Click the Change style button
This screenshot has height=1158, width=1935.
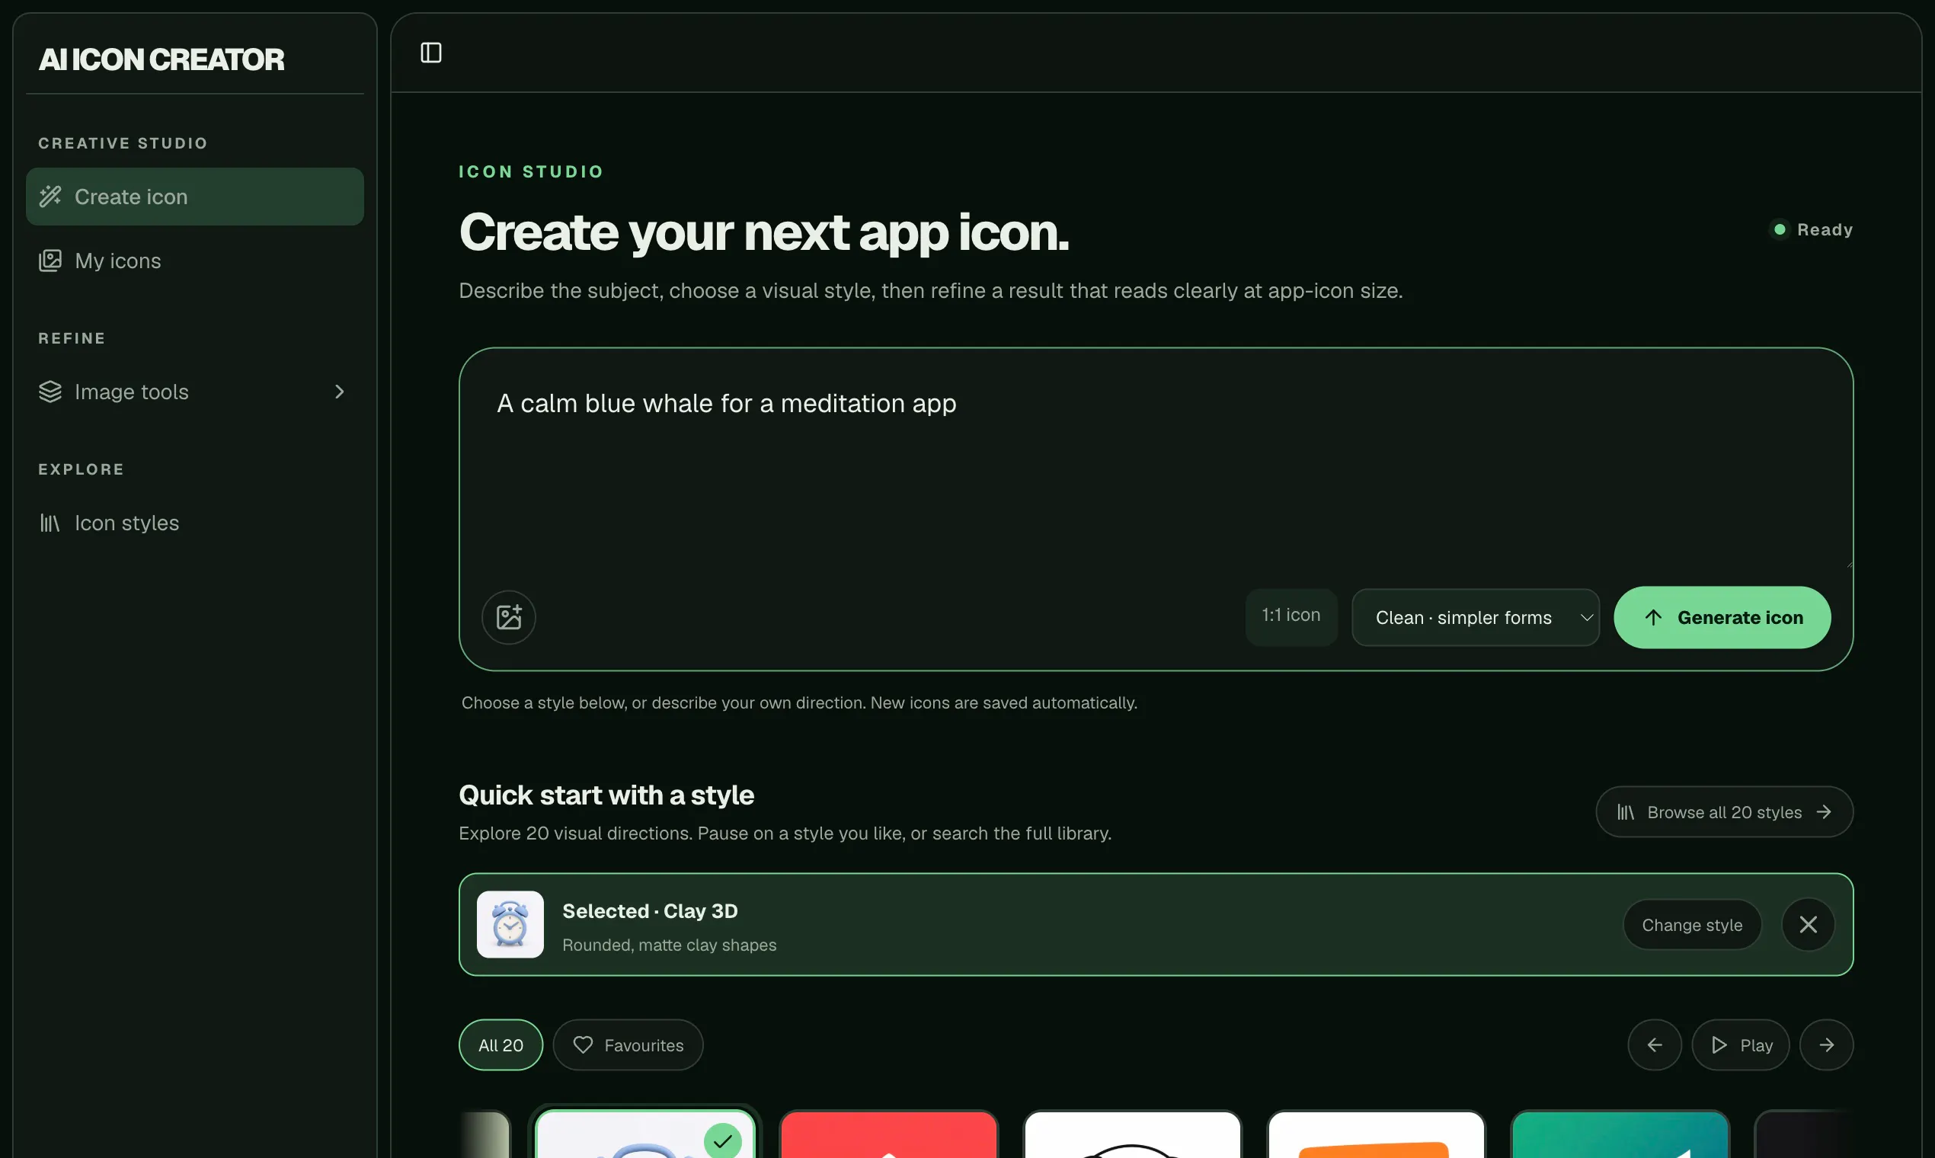[1691, 925]
